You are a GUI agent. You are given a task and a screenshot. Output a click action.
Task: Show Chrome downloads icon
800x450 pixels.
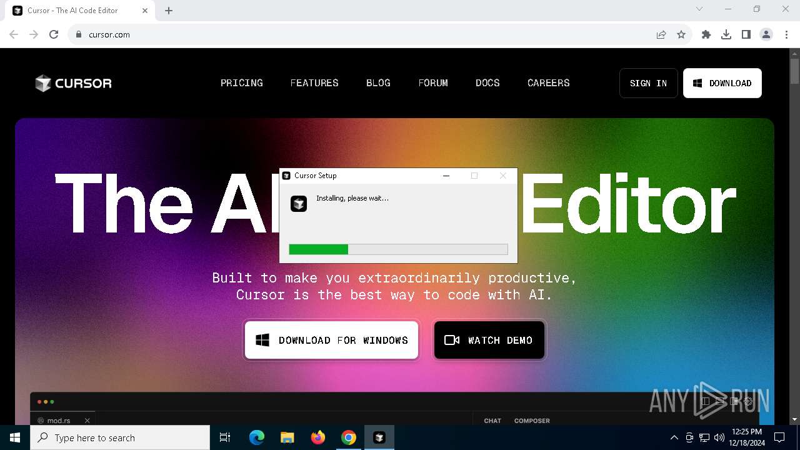click(726, 34)
